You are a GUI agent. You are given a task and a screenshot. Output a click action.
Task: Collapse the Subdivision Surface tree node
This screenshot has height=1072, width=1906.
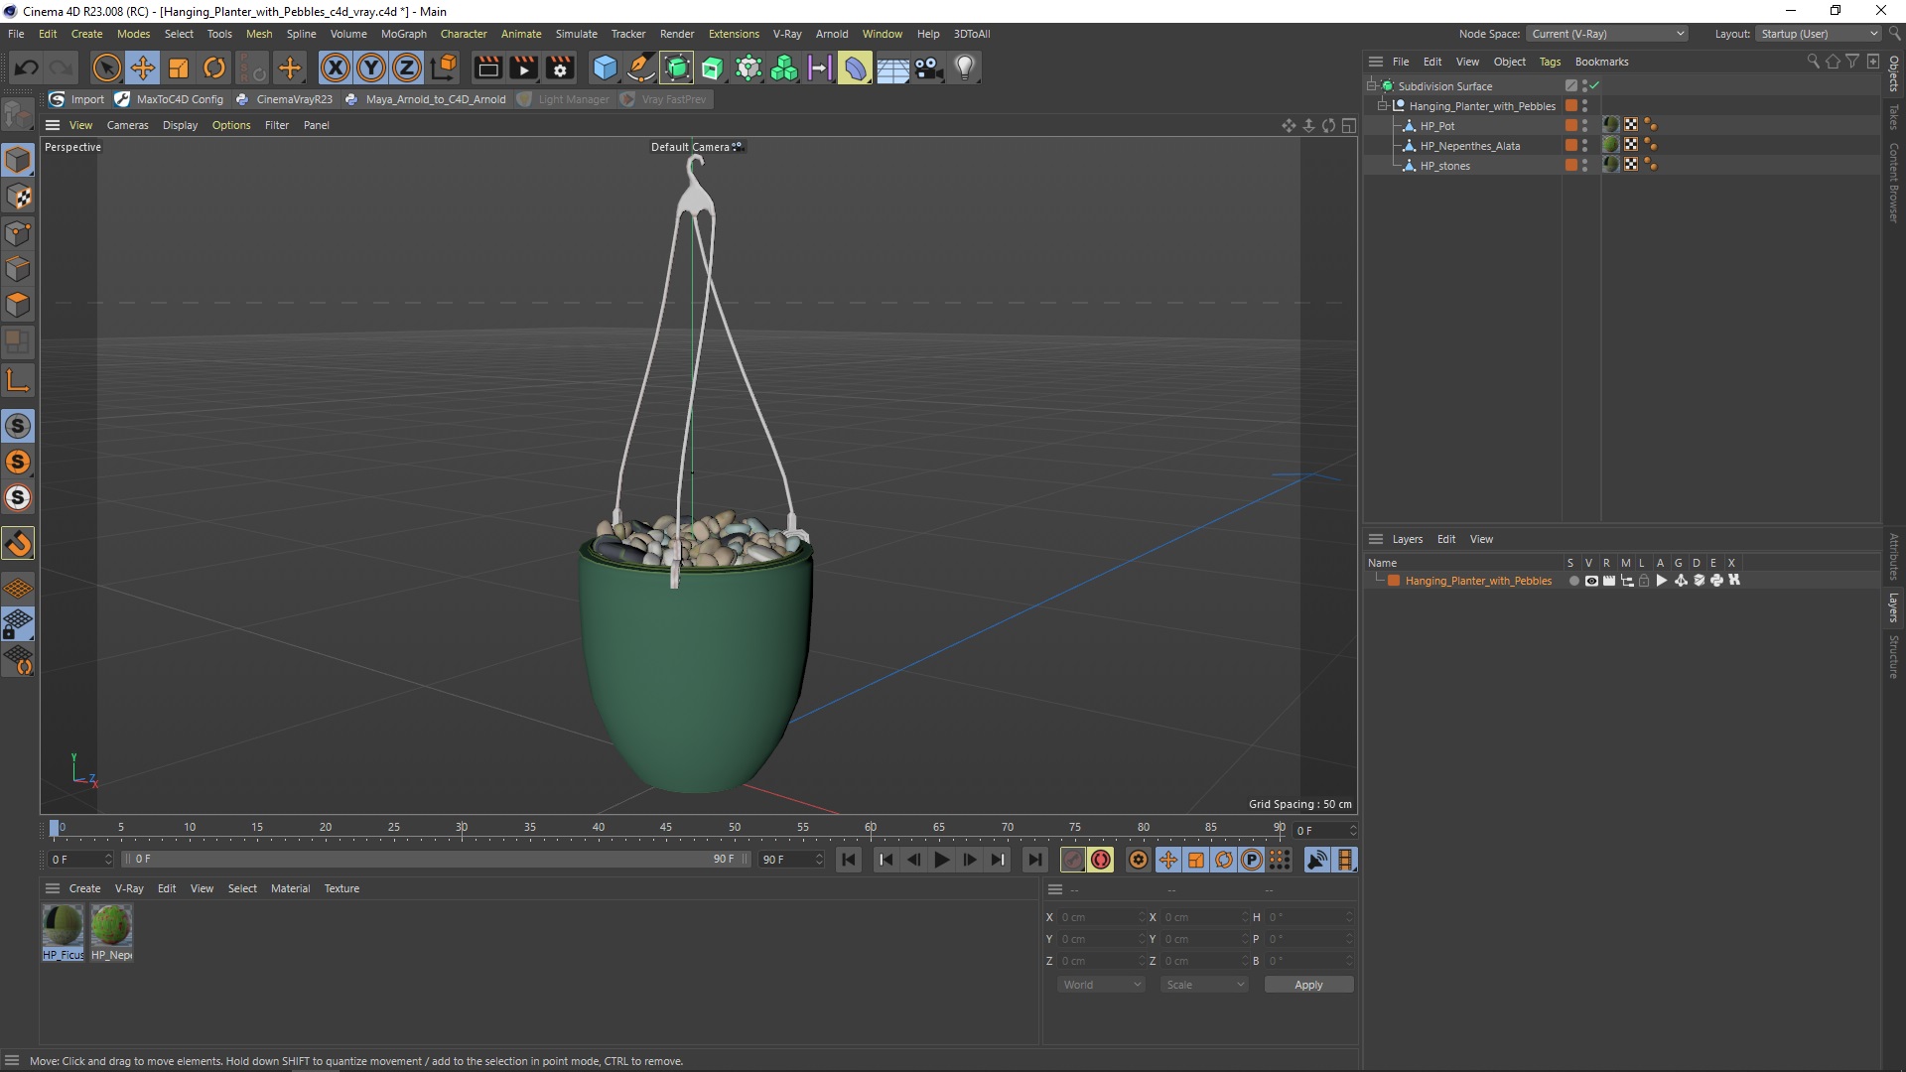click(1372, 86)
